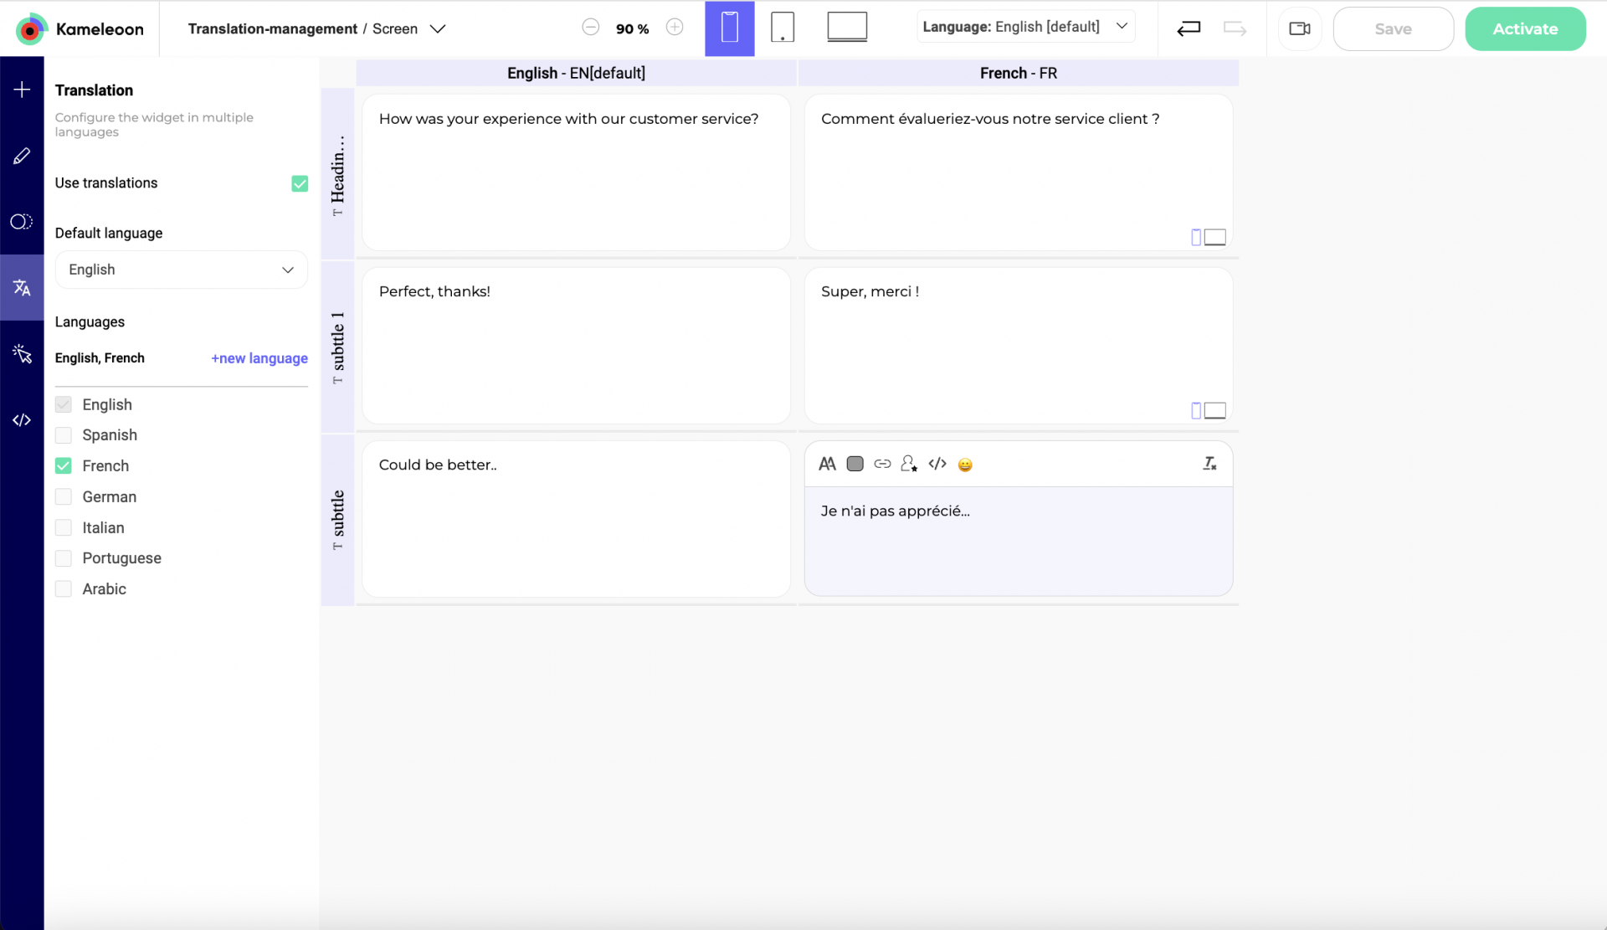Click the link icon in text toolbar
Screen dimensions: 1607x930
point(882,464)
